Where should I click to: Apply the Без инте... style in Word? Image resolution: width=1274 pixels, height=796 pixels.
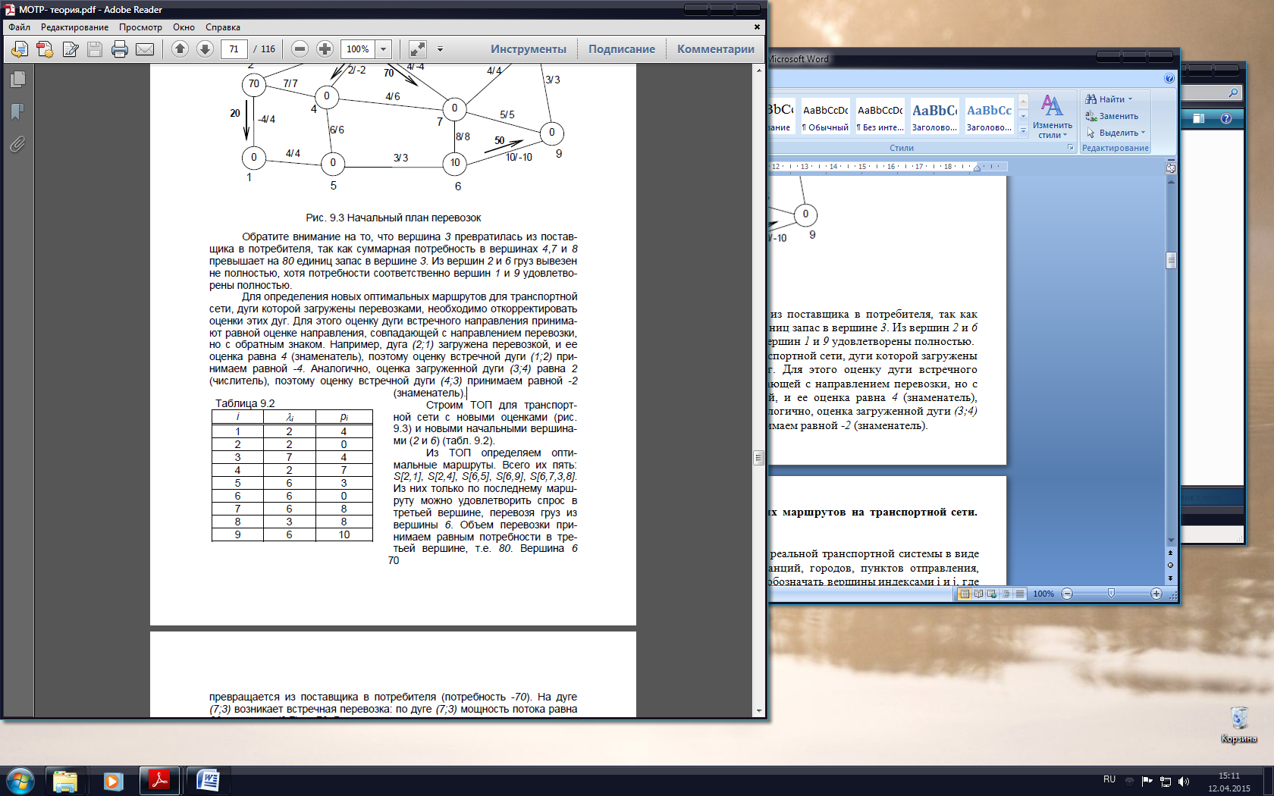tap(880, 117)
